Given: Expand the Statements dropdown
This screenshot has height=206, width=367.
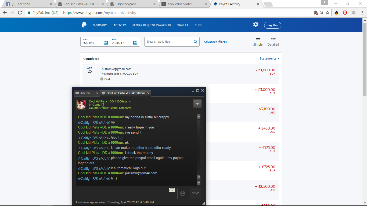Looking at the screenshot, I should click(269, 58).
